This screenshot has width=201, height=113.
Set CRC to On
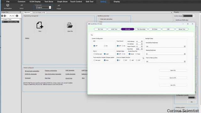click(x=105, y=46)
